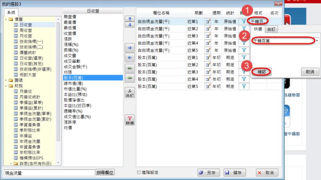Viewport: 321px width, 180px height.
Task: Move selected column up with up arrow
Action: click(130, 19)
